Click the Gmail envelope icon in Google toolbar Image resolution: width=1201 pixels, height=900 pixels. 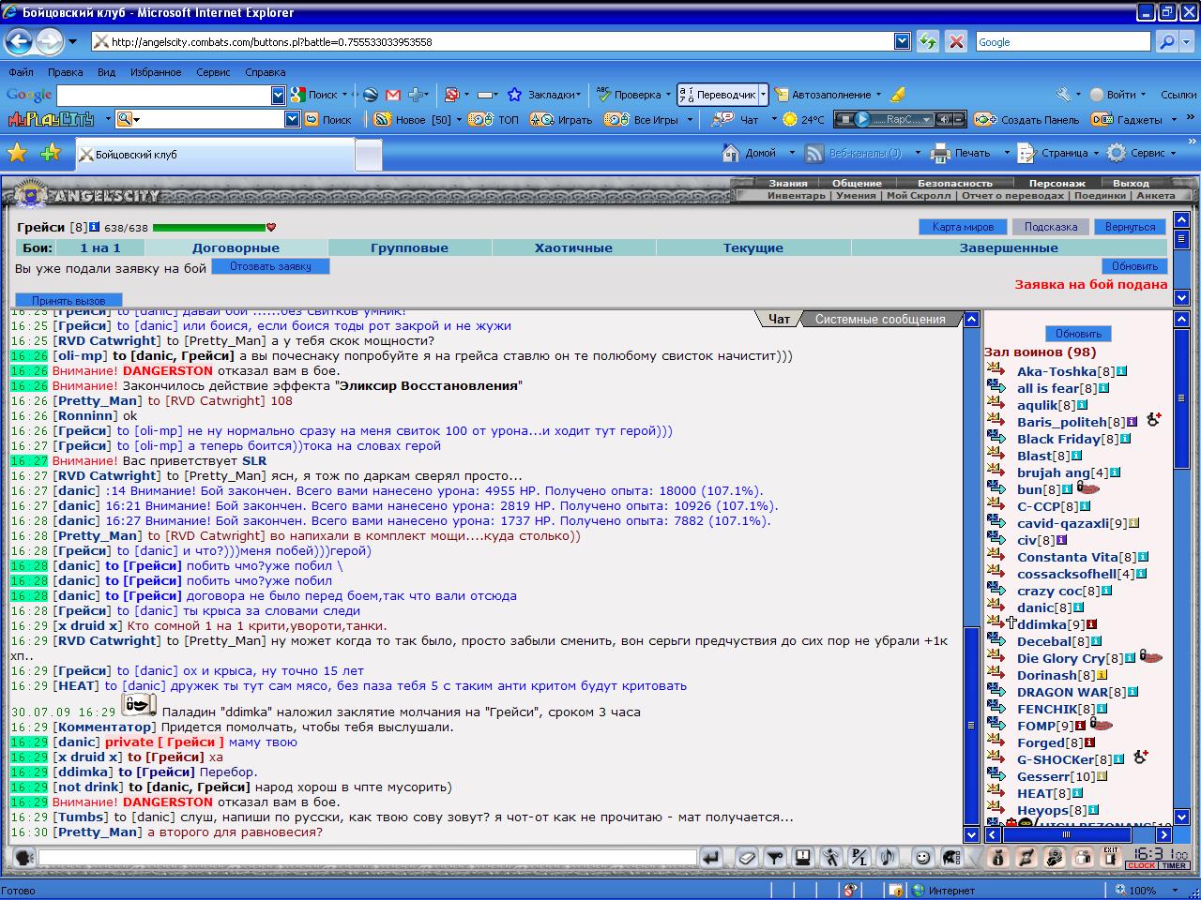pos(393,95)
